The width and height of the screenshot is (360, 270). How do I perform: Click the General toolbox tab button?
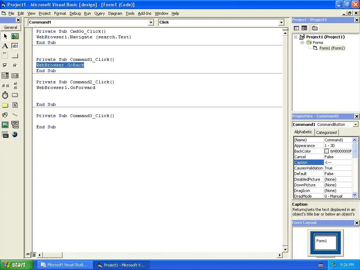(x=11, y=27)
